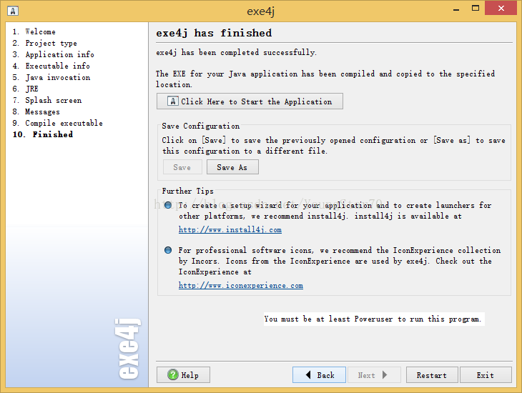Open the iconexperience.com link
Screen dimensions: 522x393
click(x=241, y=286)
